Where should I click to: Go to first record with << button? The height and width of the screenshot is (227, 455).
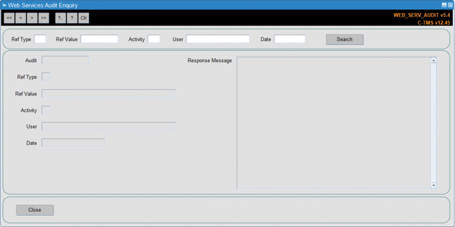tap(9, 18)
